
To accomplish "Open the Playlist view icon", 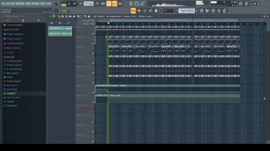I will pos(202,11).
